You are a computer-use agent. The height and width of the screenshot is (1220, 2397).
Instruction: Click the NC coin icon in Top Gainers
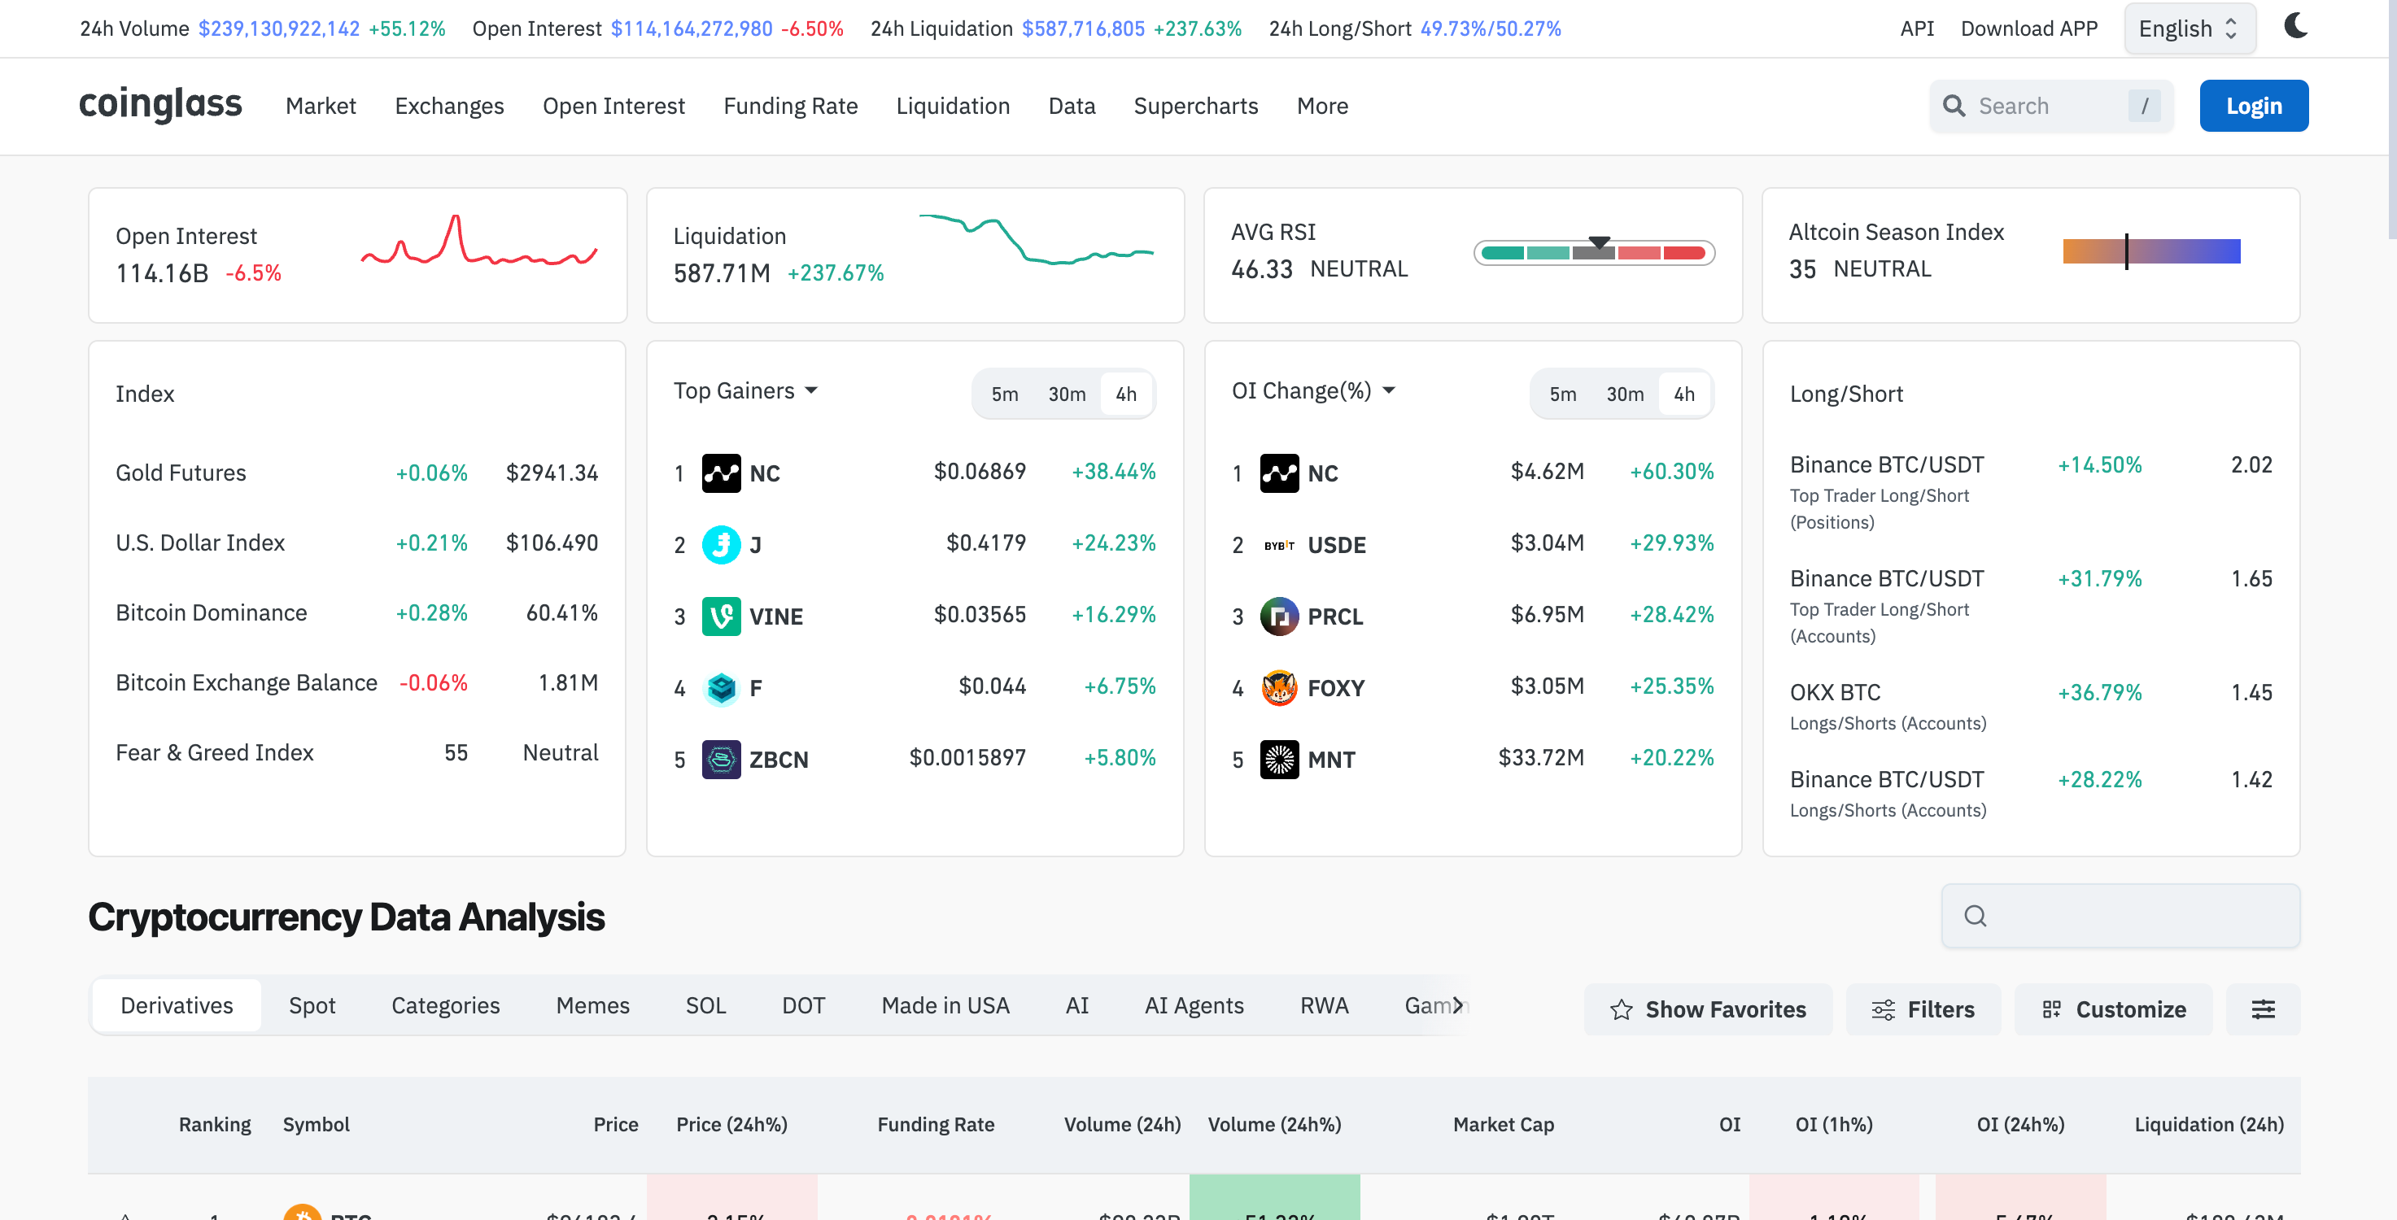tap(721, 473)
